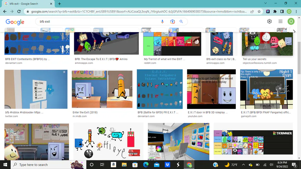
Task: Go back to the previous page
Action: (x=5, y=11)
